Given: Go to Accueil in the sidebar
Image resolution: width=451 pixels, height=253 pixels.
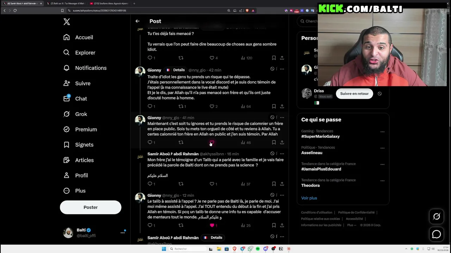Looking at the screenshot, I should point(78,37).
